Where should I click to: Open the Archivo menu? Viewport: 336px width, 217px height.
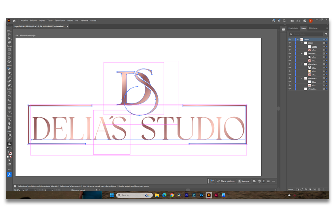24,21
